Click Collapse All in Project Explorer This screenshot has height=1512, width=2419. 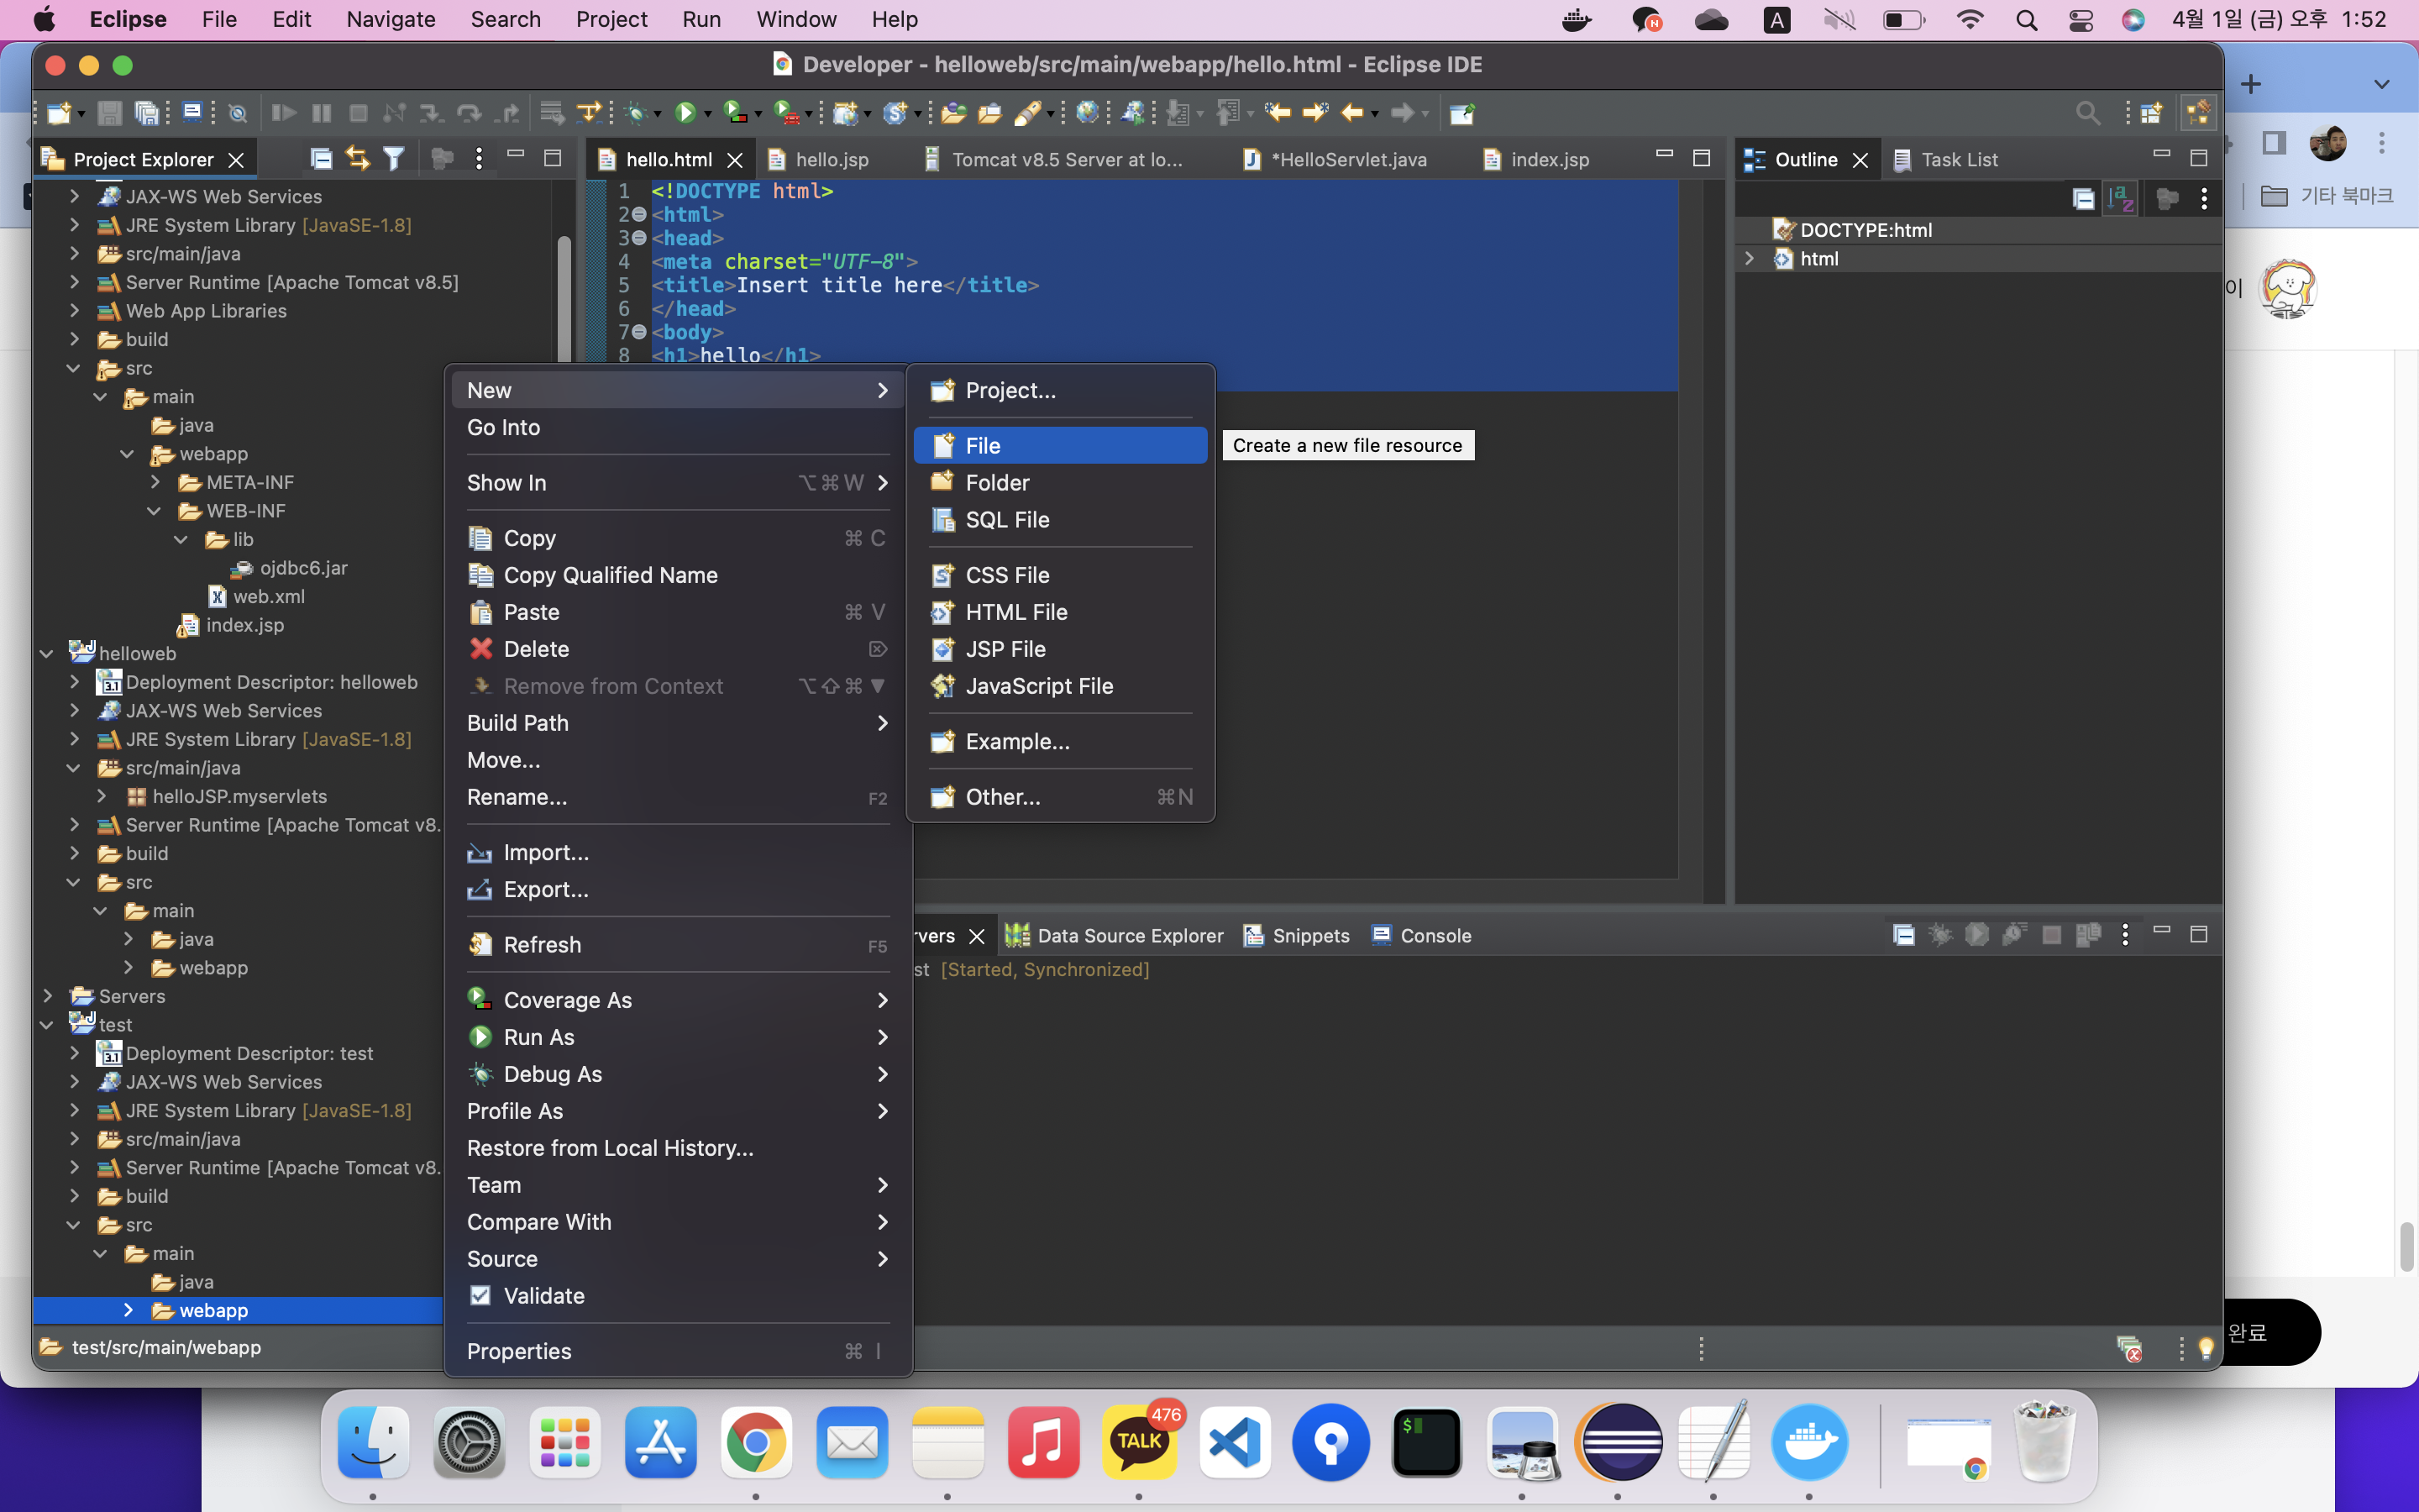(321, 159)
